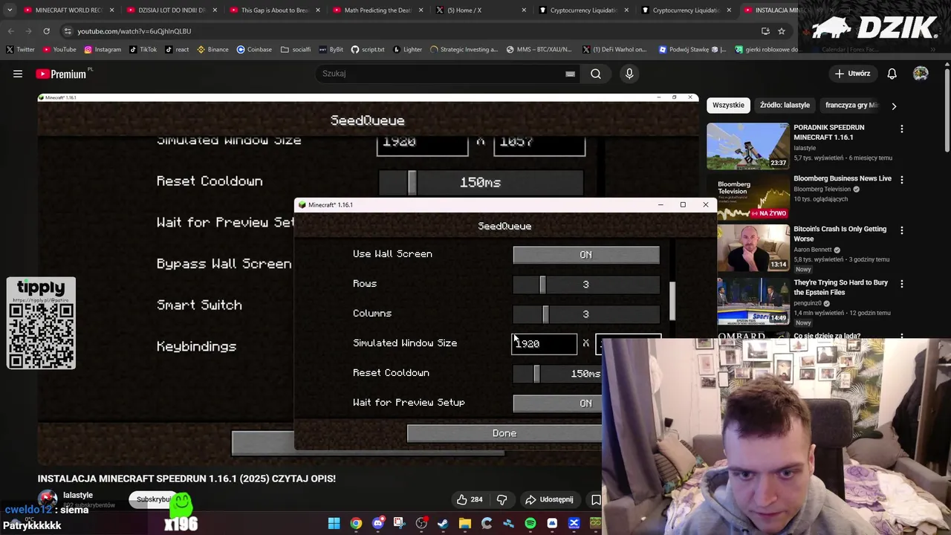
Task: Click the YouTube search magnifier button
Action: [x=596, y=74]
